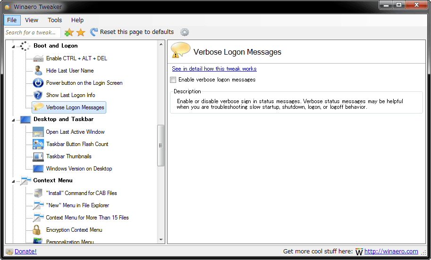
Task: Select "New" Menu in File Explorer
Action: point(77,205)
